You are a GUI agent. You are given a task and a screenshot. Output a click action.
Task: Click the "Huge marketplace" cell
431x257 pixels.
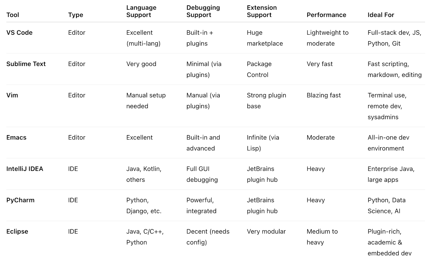coord(265,38)
